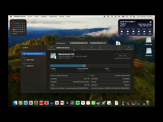Open Netflix from the Dock
This screenshot has width=163, height=122.
47,103
